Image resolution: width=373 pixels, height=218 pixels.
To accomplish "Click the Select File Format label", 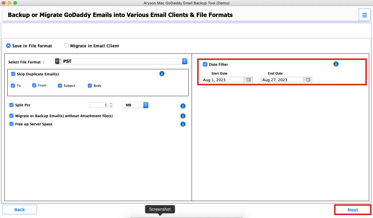I will click(x=26, y=62).
